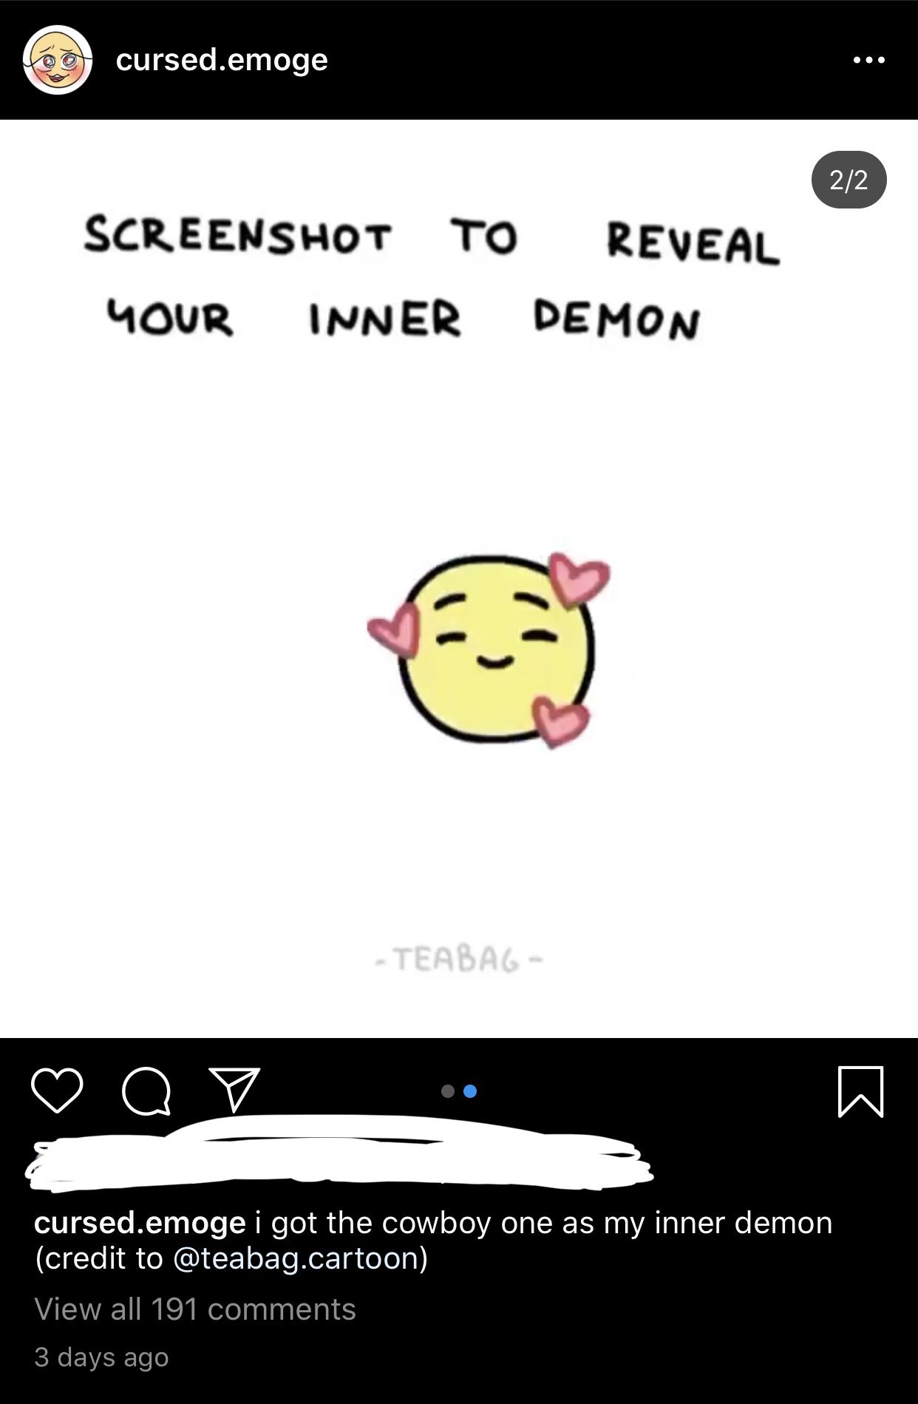Viewport: 918px width, 1404px height.
Task: Open cursed.emoge username in caption
Action: [140, 1223]
